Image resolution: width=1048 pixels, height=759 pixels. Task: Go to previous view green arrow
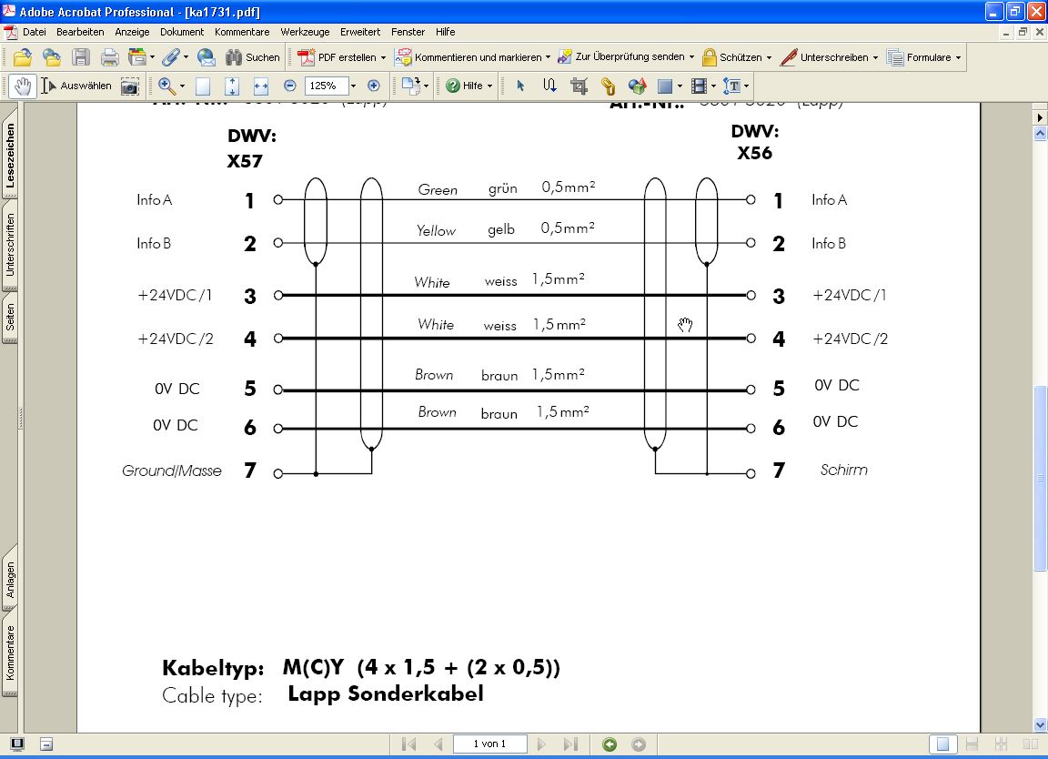[x=609, y=744]
